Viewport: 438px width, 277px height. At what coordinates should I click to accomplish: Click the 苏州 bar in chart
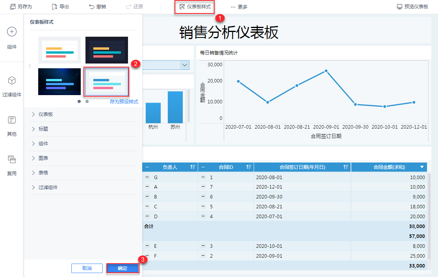tap(175, 107)
